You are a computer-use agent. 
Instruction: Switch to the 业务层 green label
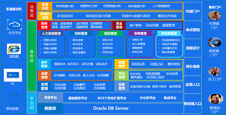pos(32,56)
